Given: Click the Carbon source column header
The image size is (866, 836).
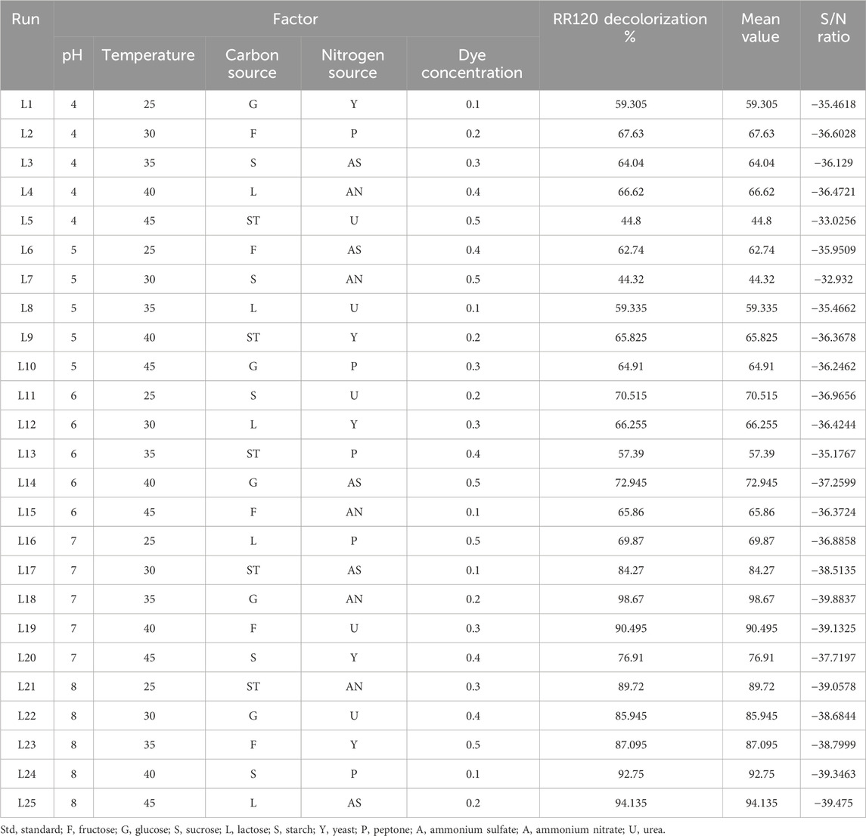Looking at the screenshot, I should coord(252,64).
